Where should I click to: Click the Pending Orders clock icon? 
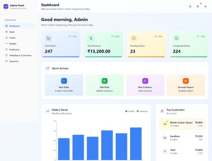pyautogui.click(x=134, y=38)
